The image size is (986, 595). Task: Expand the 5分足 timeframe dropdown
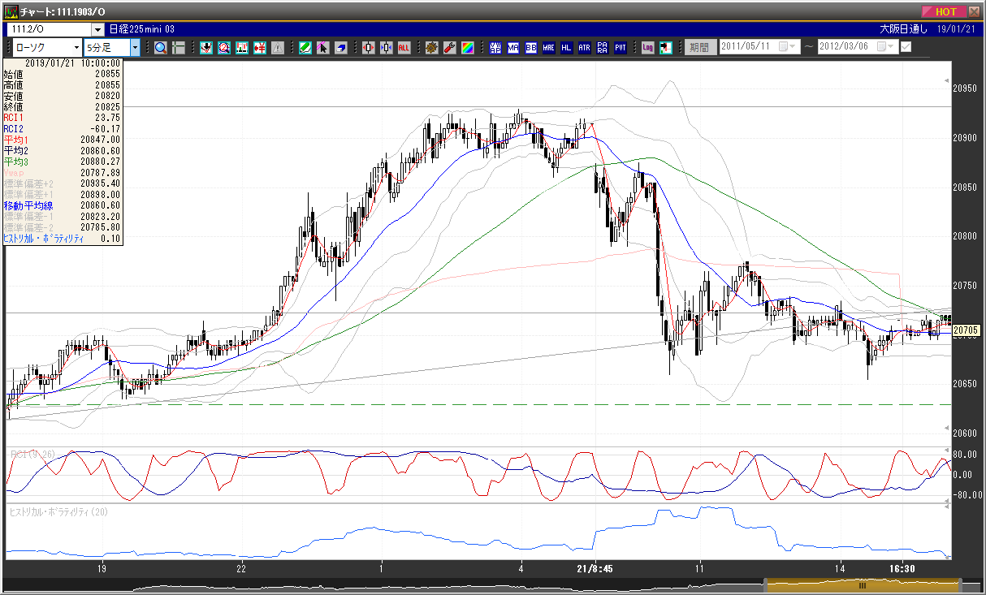(x=112, y=47)
